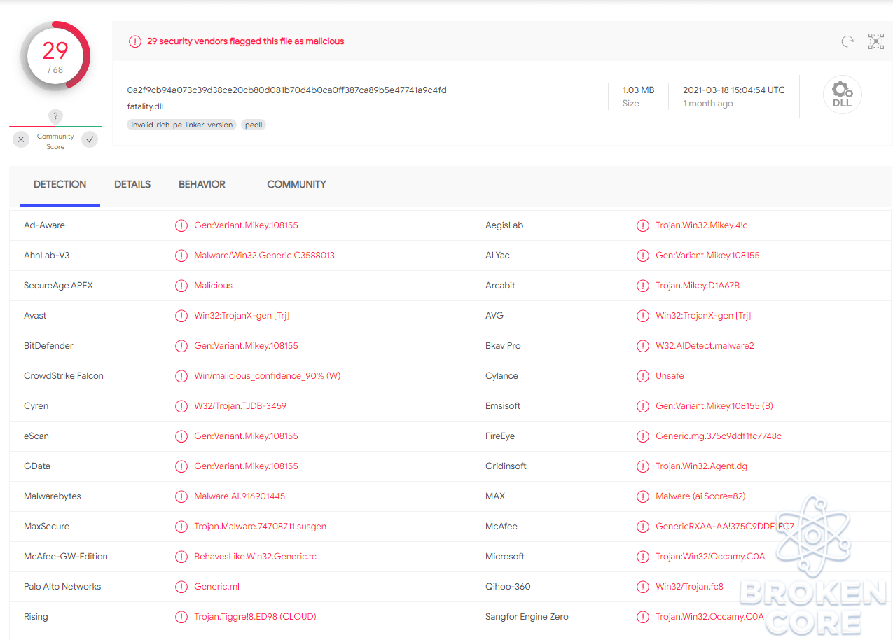This screenshot has width=893, height=640.
Task: Click the SecureAge APEX vendor name
Action: pyautogui.click(x=58, y=286)
